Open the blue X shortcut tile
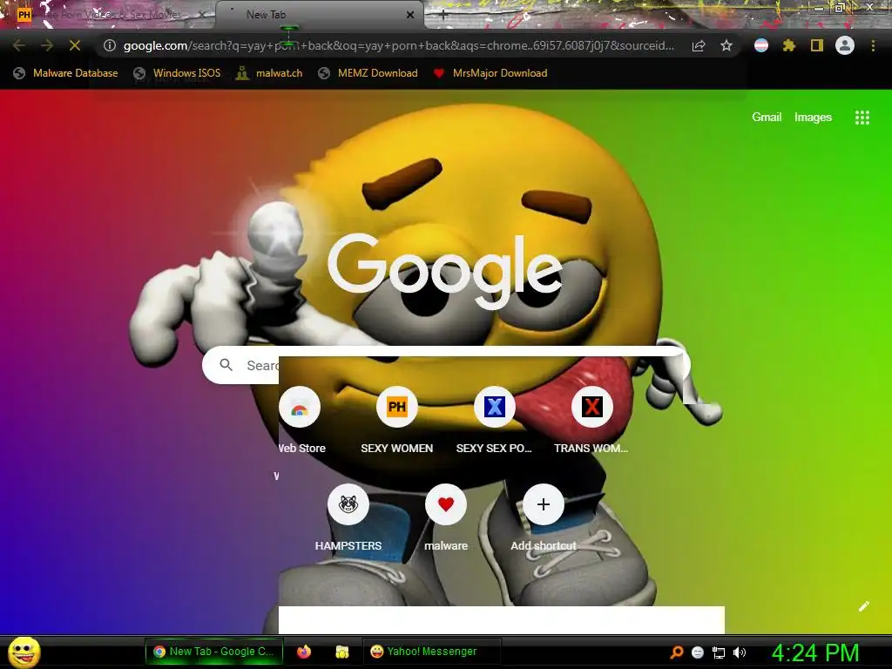 pos(495,419)
